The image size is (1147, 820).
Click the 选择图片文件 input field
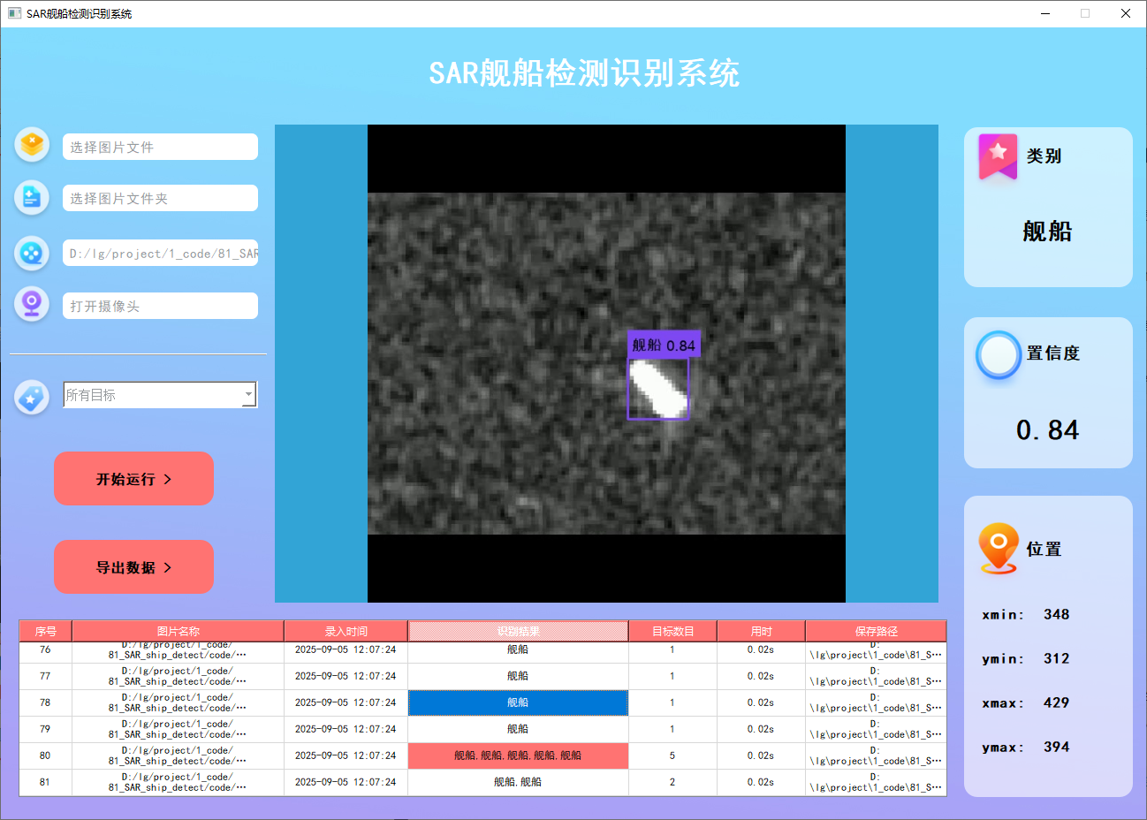click(160, 147)
